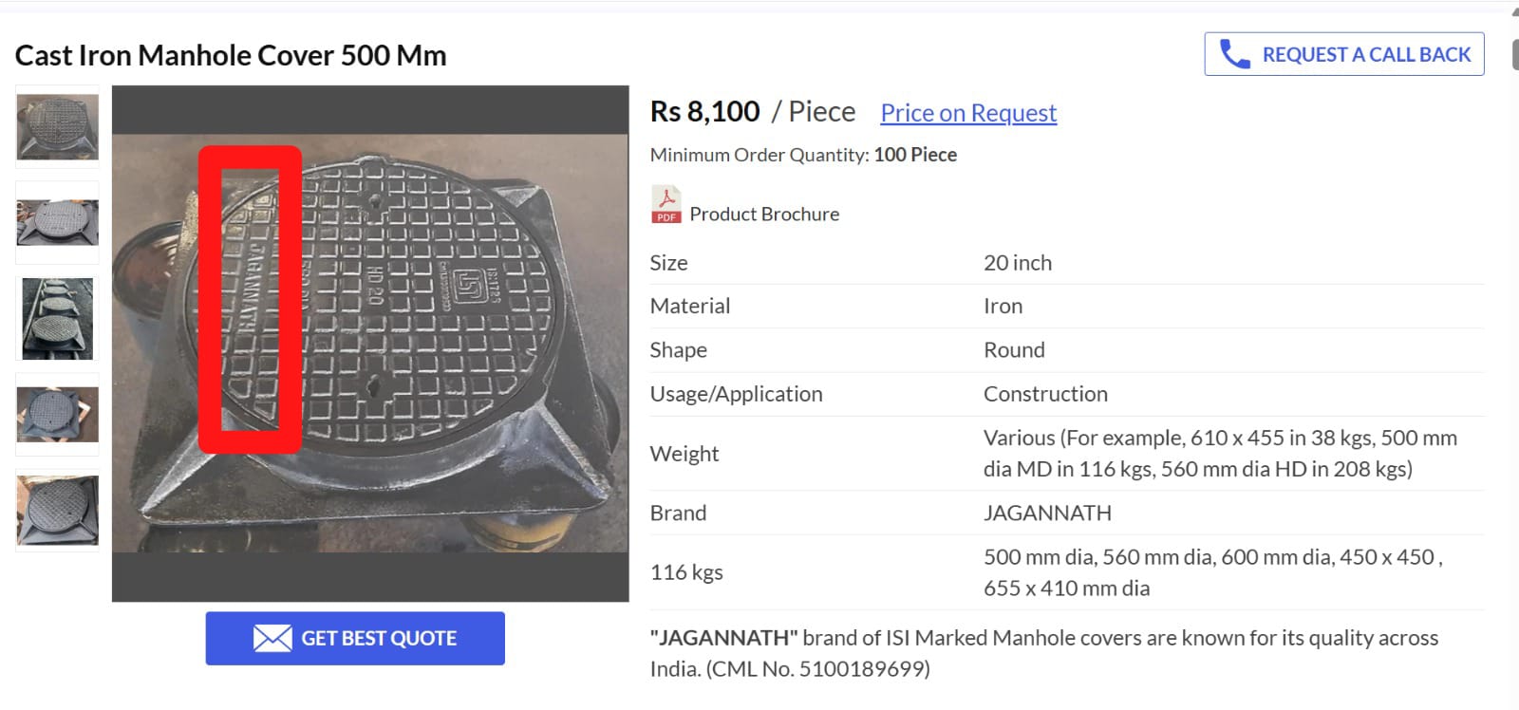The height and width of the screenshot is (710, 1519).
Task: Click the Minimum Order Quantity 100 Piece text
Action: coord(803,155)
